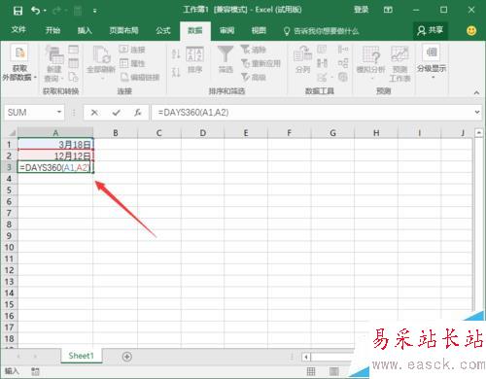The width and height of the screenshot is (486, 379).
Task: Click the horizontal scrollbar left arrow
Action: [306, 357]
